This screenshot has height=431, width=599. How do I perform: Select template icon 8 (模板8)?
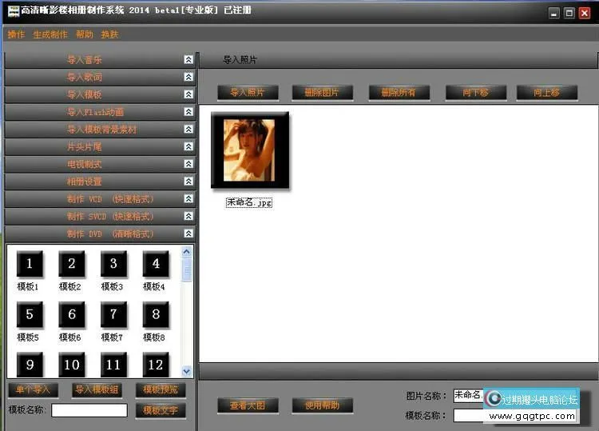(156, 314)
